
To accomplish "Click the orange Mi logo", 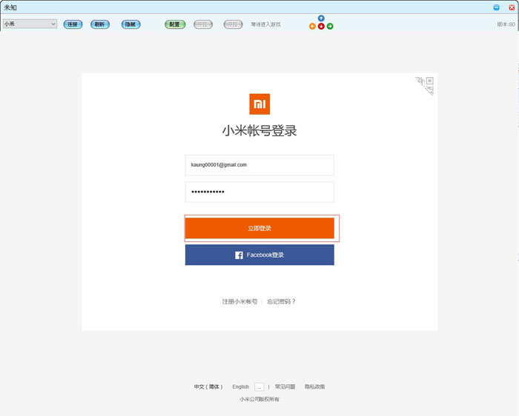I will 259,104.
